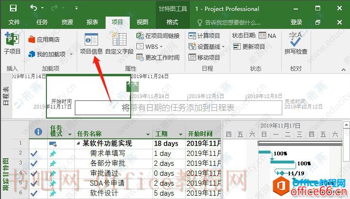The width and height of the screenshot is (350, 199).
Task: Click the Save icon in quick access toolbar
Action: click(13, 9)
